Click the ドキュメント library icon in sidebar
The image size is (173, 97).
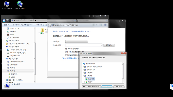click(x=8, y=29)
